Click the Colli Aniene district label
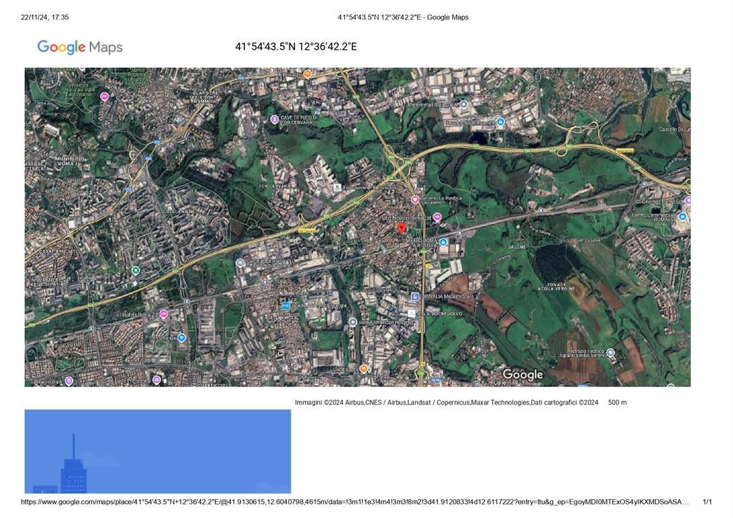Image resolution: width=733 pixels, height=518 pixels. pyautogui.click(x=179, y=211)
